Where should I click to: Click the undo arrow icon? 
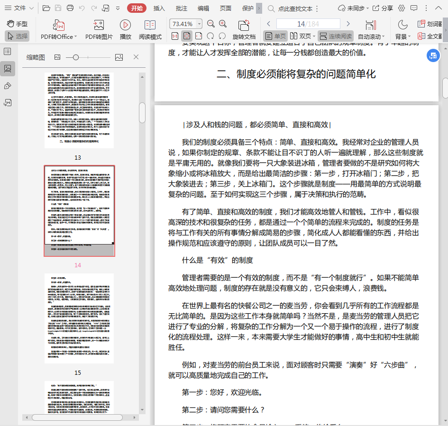point(82,8)
